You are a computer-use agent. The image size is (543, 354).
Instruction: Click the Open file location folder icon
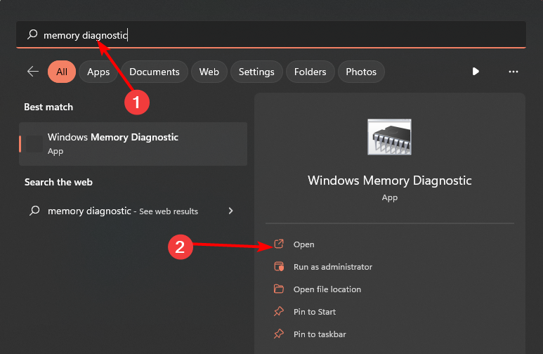(x=279, y=289)
